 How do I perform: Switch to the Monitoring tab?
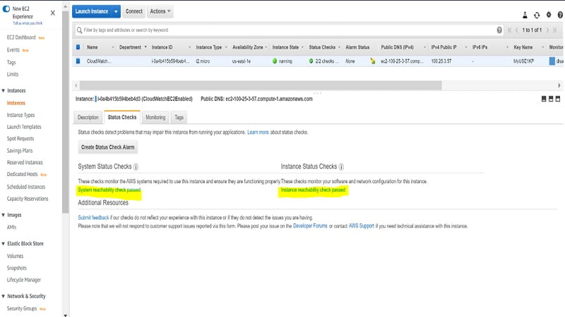coord(155,118)
